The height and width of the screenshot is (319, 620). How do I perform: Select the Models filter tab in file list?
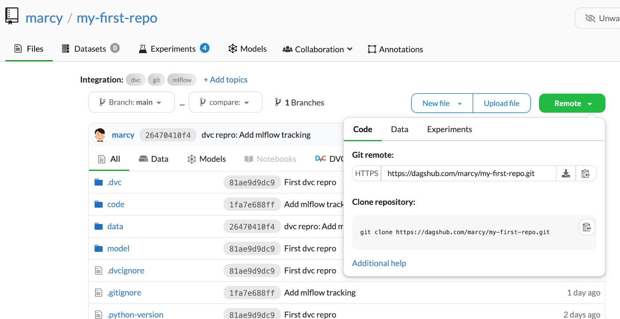(x=206, y=159)
